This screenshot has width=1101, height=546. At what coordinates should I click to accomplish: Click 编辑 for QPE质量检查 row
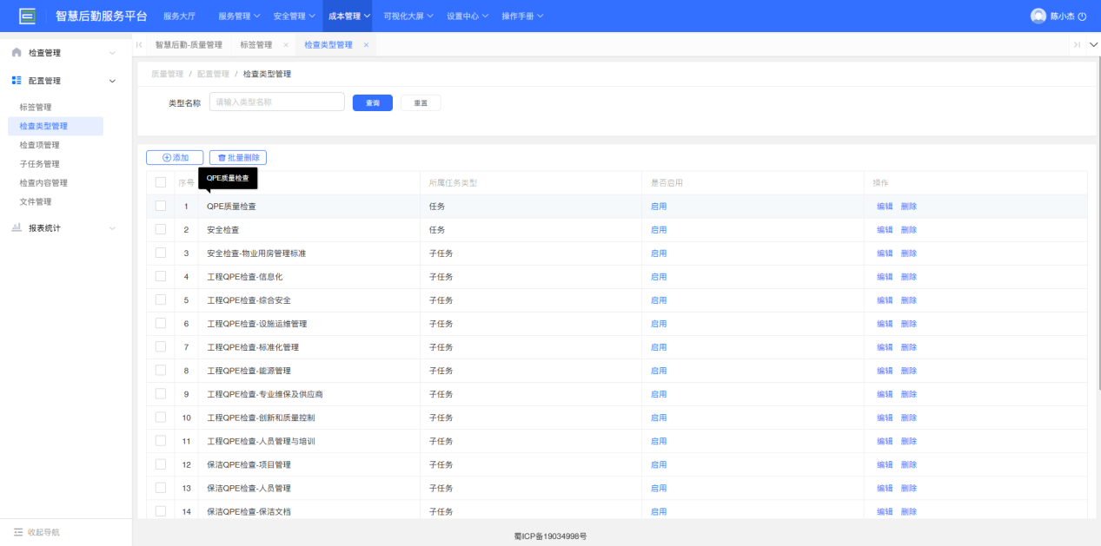coord(885,207)
